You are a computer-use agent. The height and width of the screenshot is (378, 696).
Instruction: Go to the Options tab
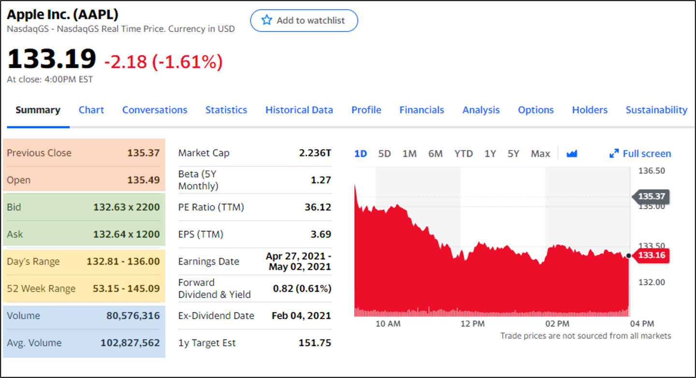(536, 110)
